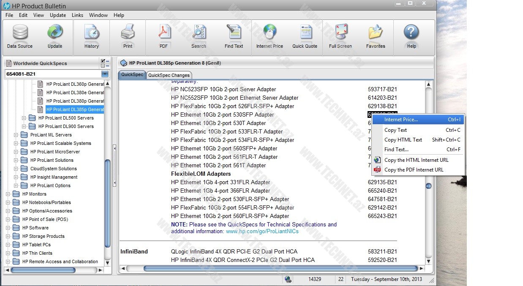Select Copy the PDF Internet URL
Viewport: 523px width, 286px height.
tap(414, 170)
